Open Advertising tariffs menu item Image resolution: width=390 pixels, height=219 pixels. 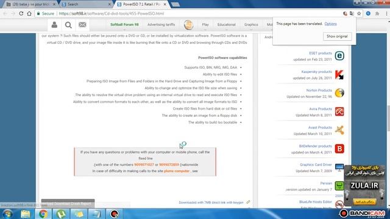161,24
